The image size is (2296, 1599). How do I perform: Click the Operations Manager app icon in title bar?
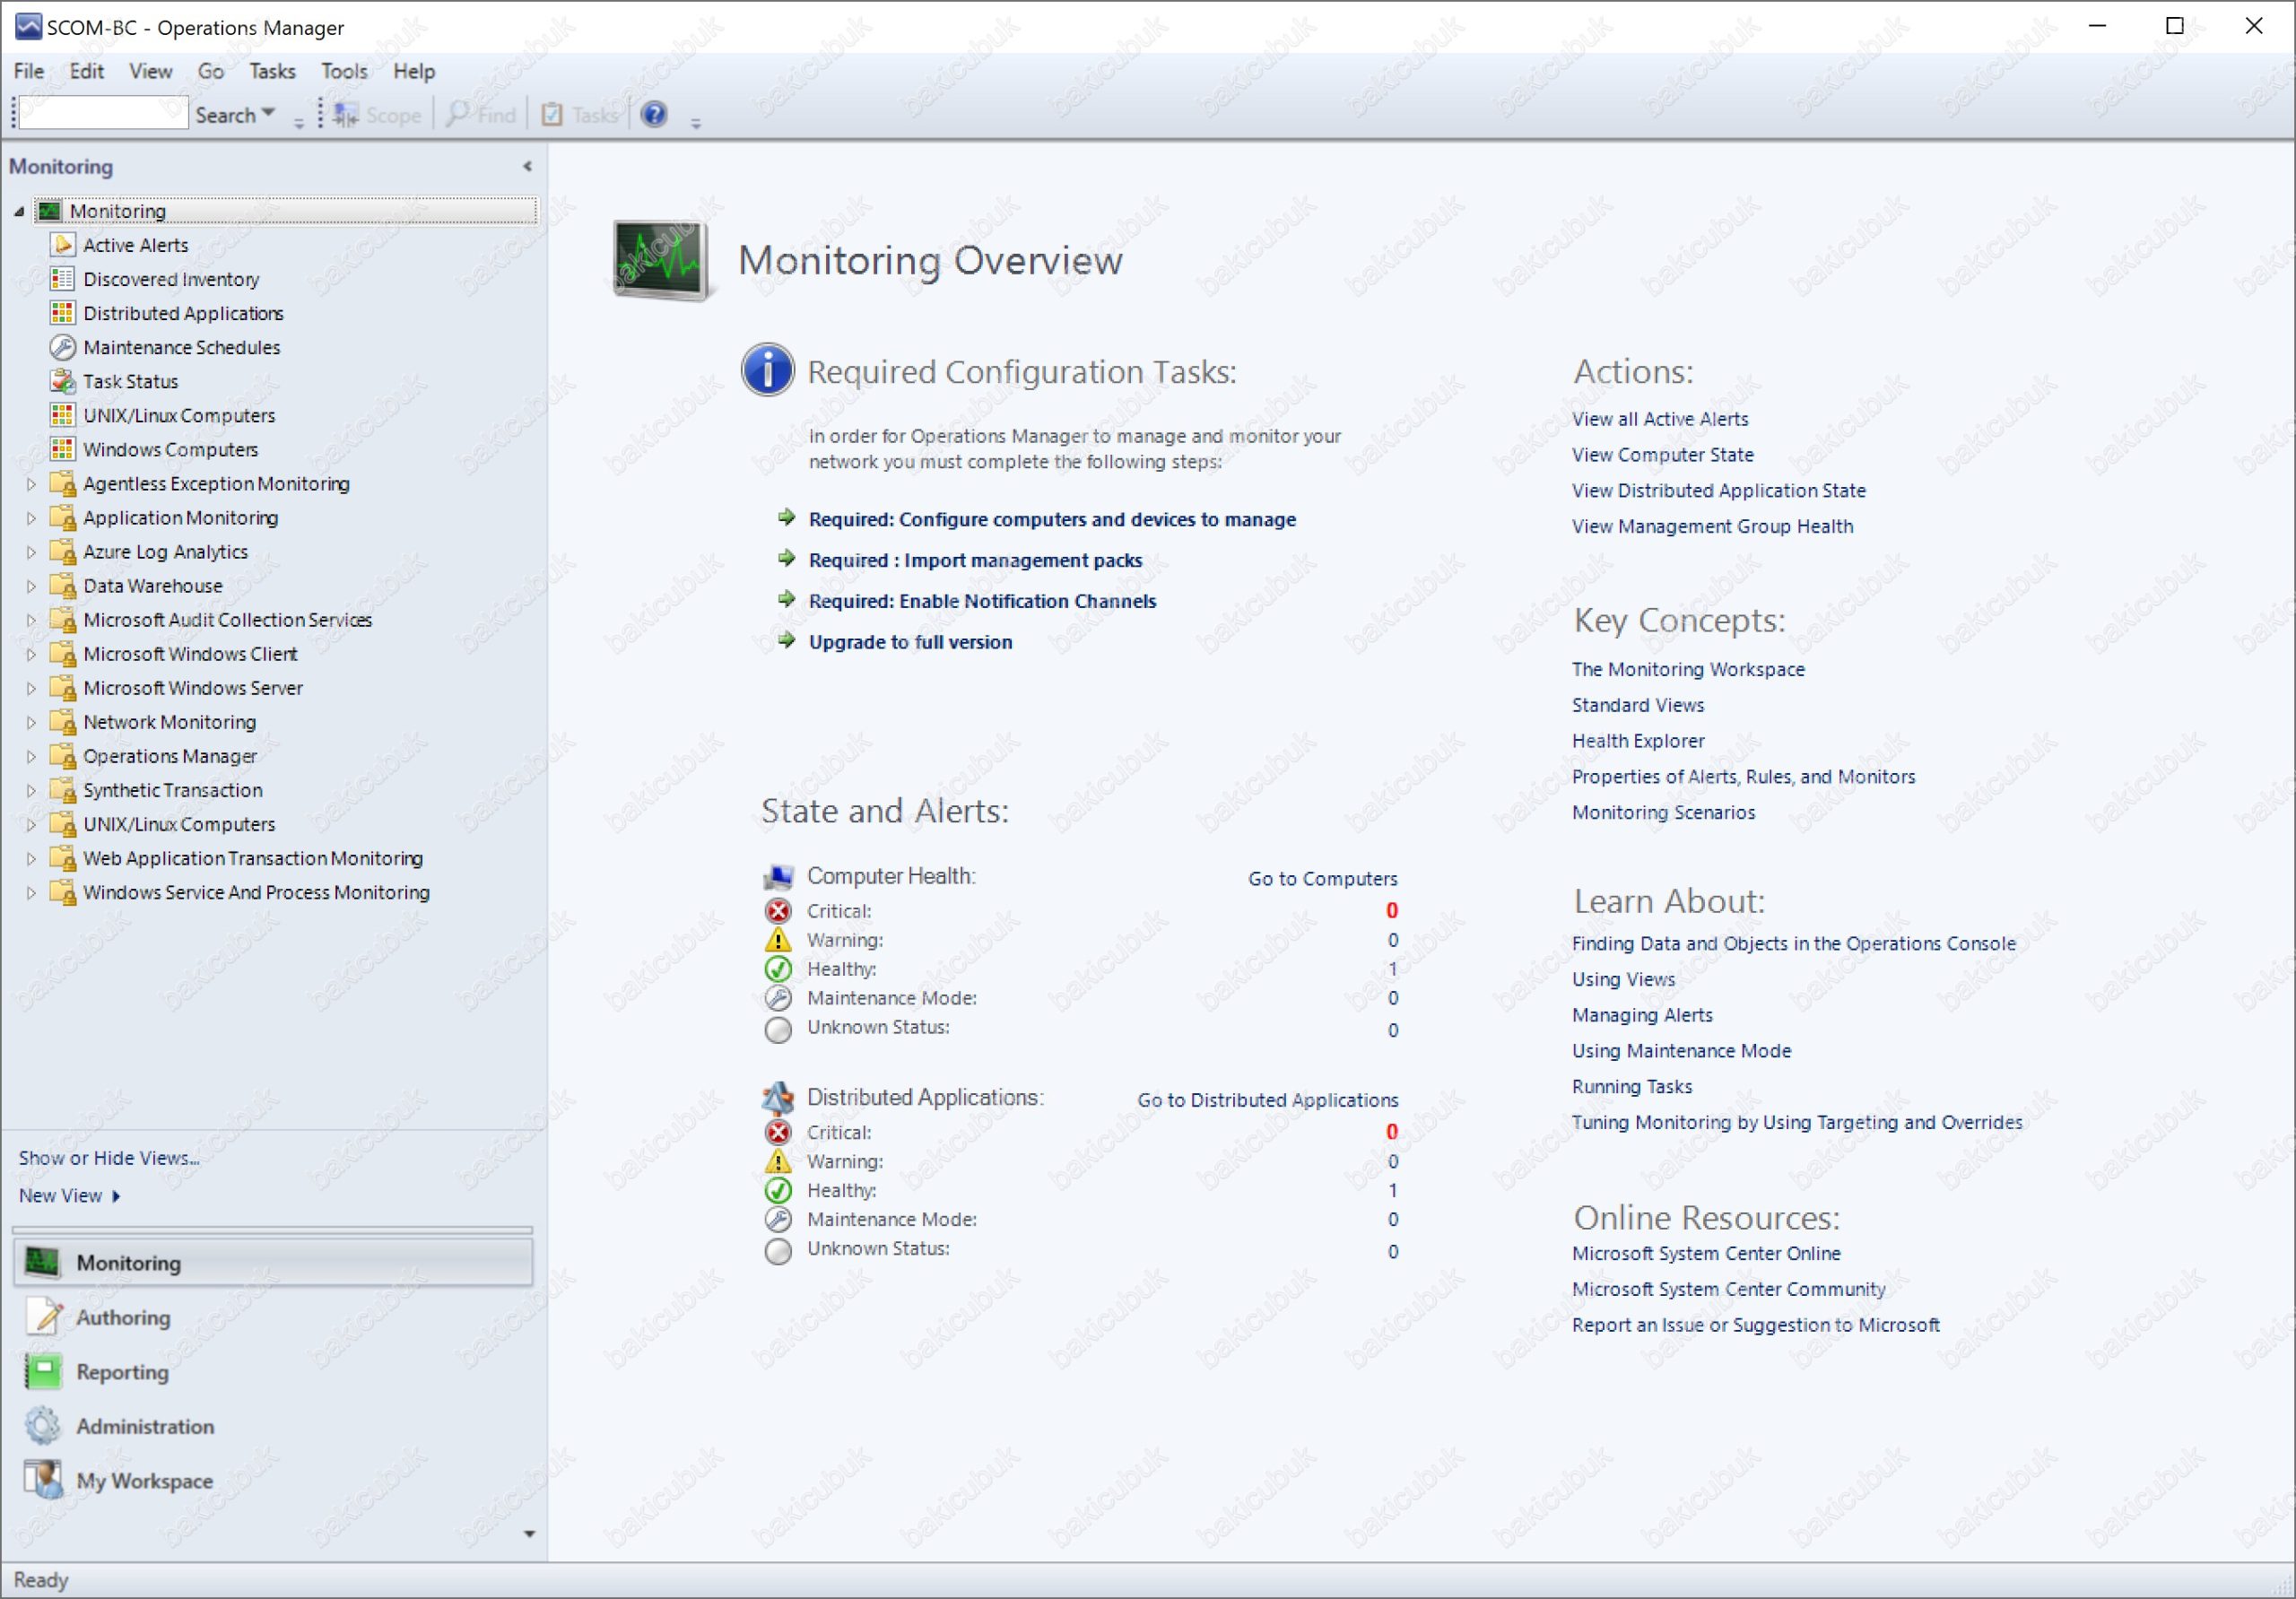pyautogui.click(x=28, y=27)
